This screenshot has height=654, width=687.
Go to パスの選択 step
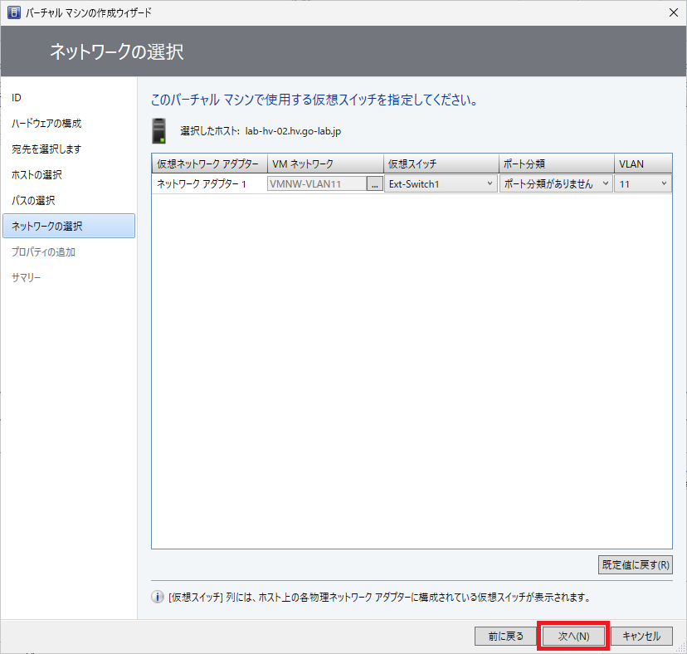(33, 201)
